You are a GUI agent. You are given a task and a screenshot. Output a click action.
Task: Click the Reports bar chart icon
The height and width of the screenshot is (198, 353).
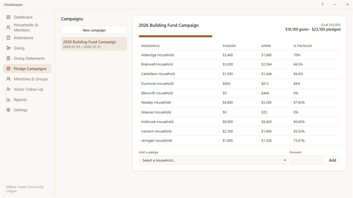[8, 100]
